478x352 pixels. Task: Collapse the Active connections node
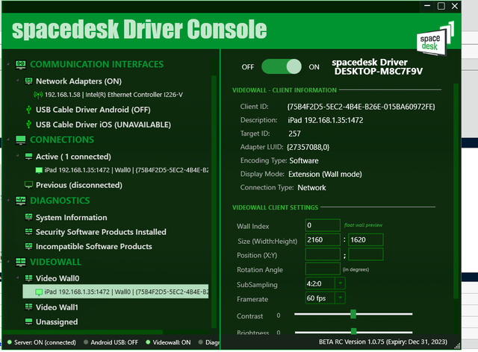coord(18,156)
